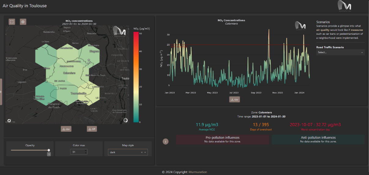Clear the Map style 'dark' selection

(x=142, y=152)
